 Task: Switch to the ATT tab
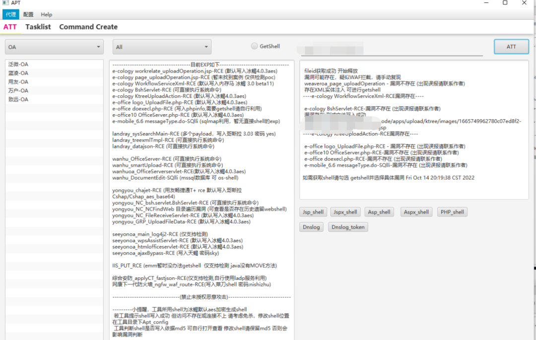(x=10, y=27)
